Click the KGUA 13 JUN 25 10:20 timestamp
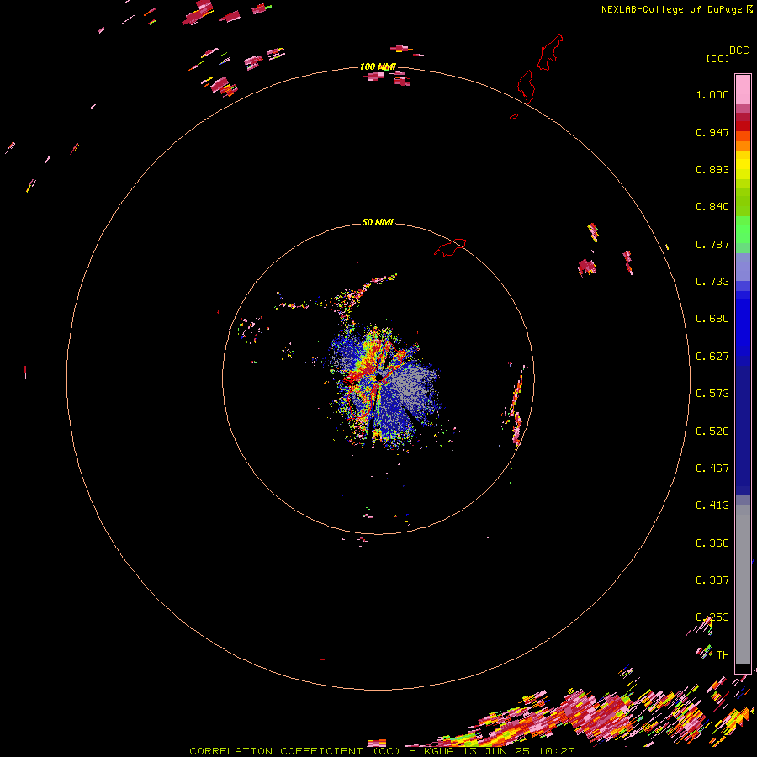757x757 pixels. 499,751
